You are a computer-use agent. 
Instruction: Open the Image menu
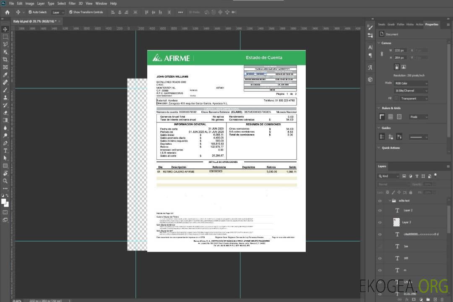pyautogui.click(x=30, y=3)
